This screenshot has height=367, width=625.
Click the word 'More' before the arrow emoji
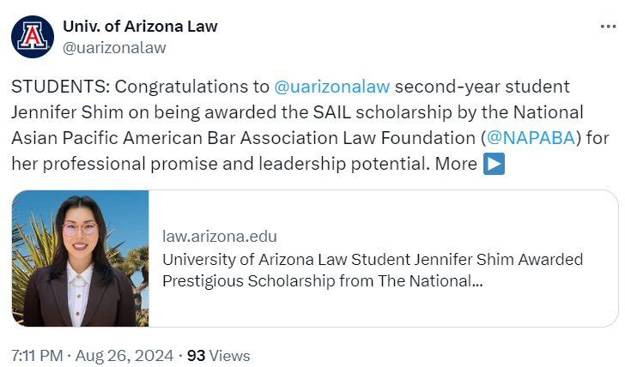pos(455,164)
